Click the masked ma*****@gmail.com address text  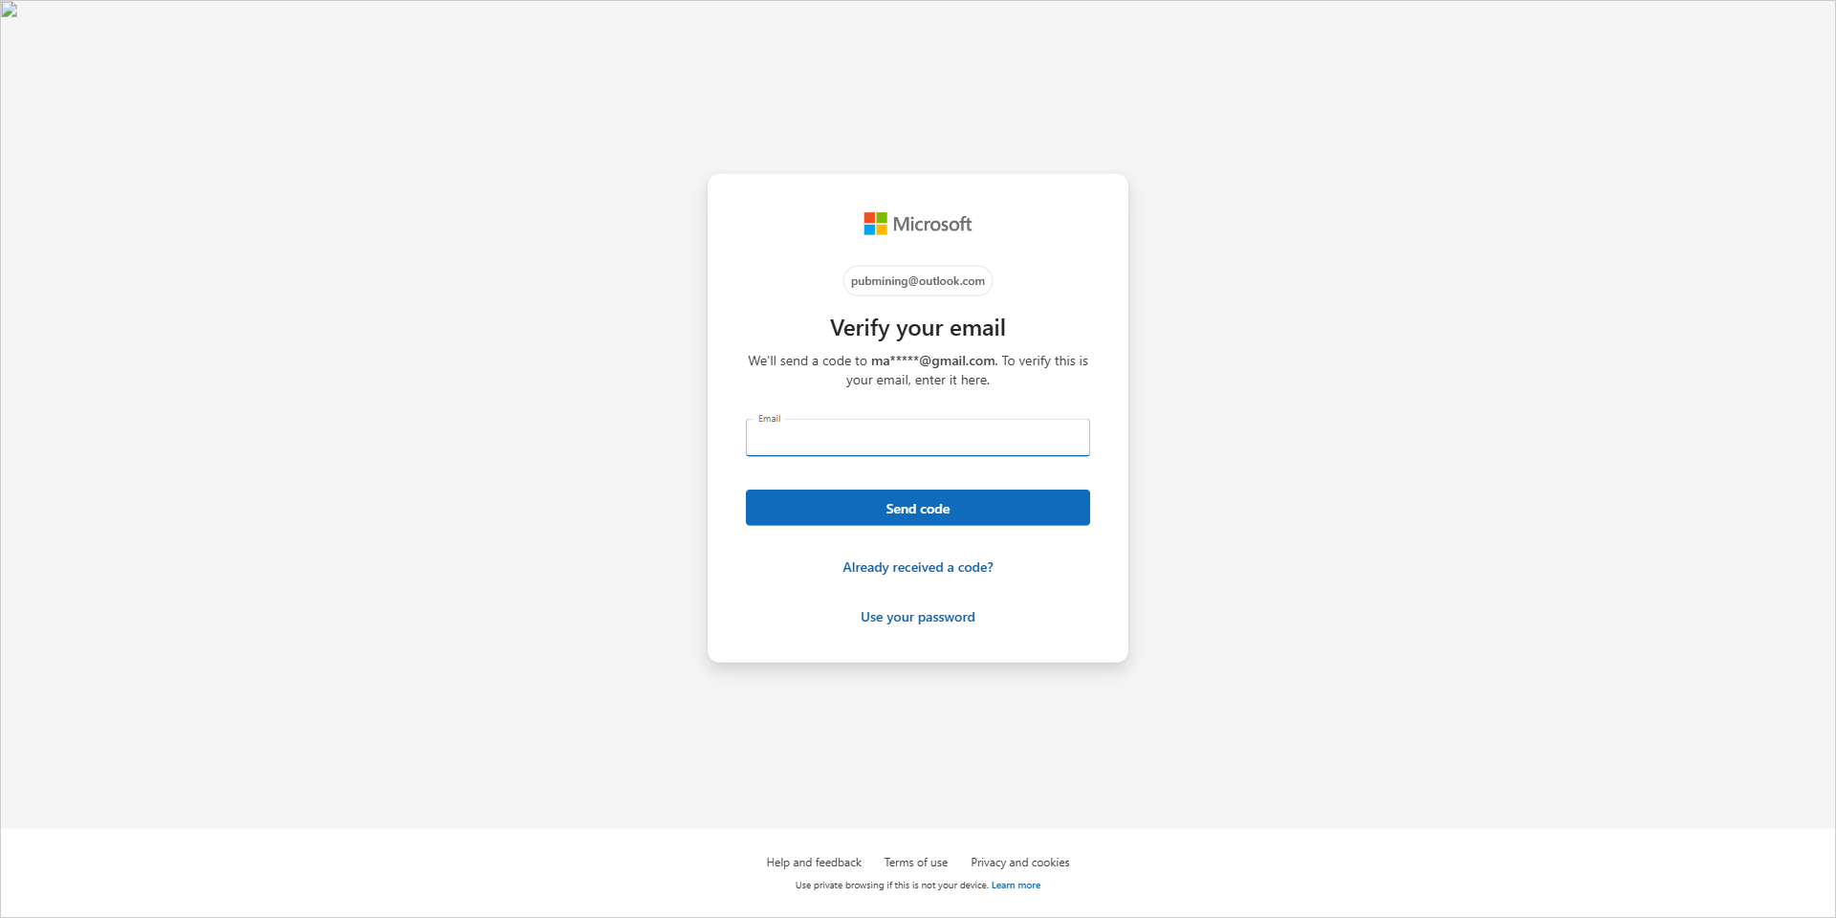[932, 361]
